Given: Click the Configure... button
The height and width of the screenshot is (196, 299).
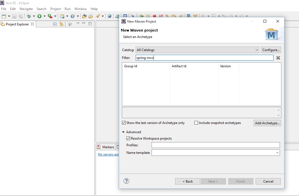Looking at the screenshot, I should tap(271, 50).
